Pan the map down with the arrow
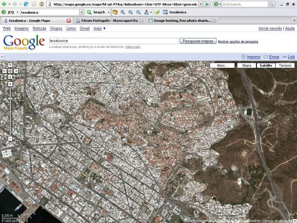Screen dimensions: 297x223 pyautogui.click(x=10, y=77)
